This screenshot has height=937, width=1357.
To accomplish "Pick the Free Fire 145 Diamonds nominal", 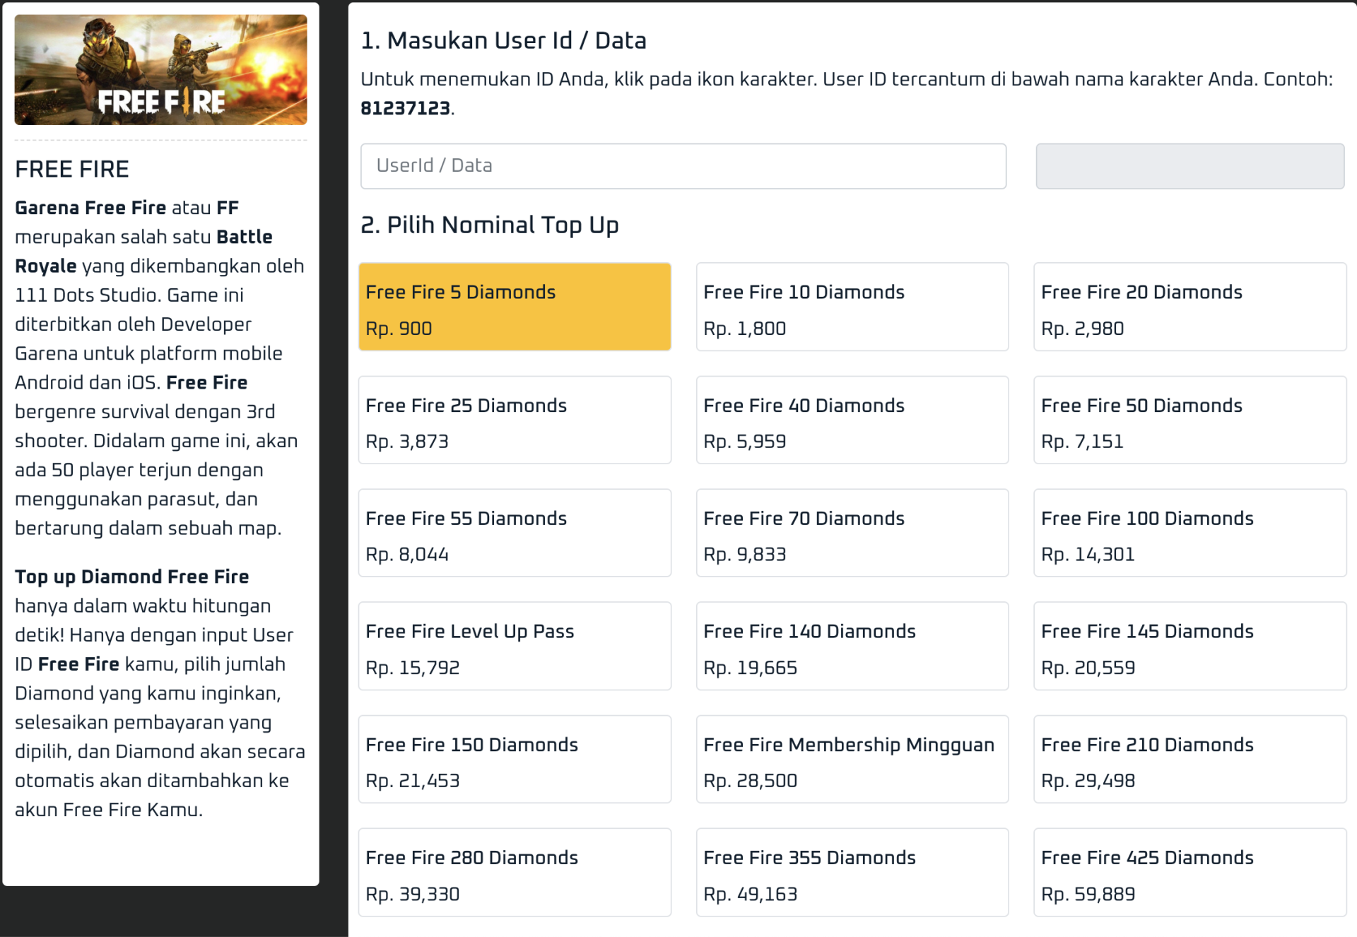I will [1189, 646].
